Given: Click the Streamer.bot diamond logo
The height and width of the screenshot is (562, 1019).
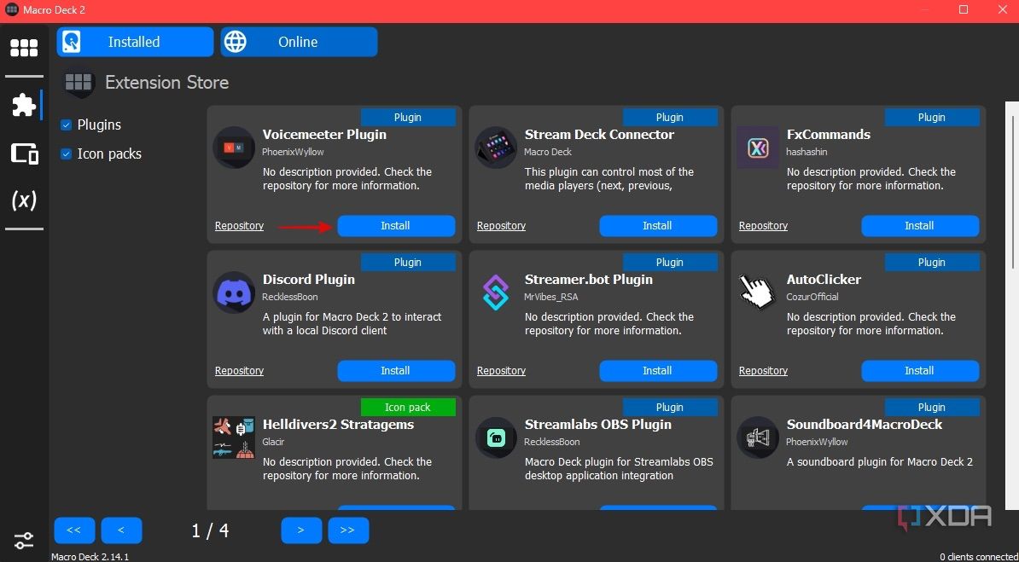Looking at the screenshot, I should coord(496,292).
